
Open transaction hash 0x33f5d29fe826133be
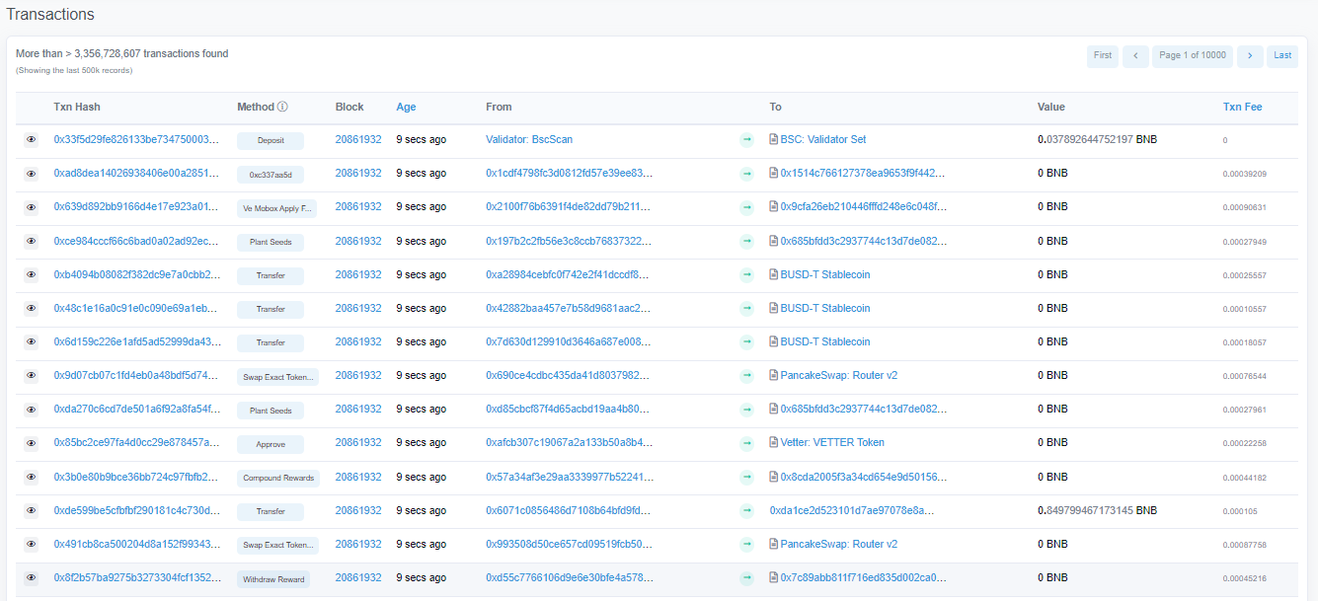point(137,140)
